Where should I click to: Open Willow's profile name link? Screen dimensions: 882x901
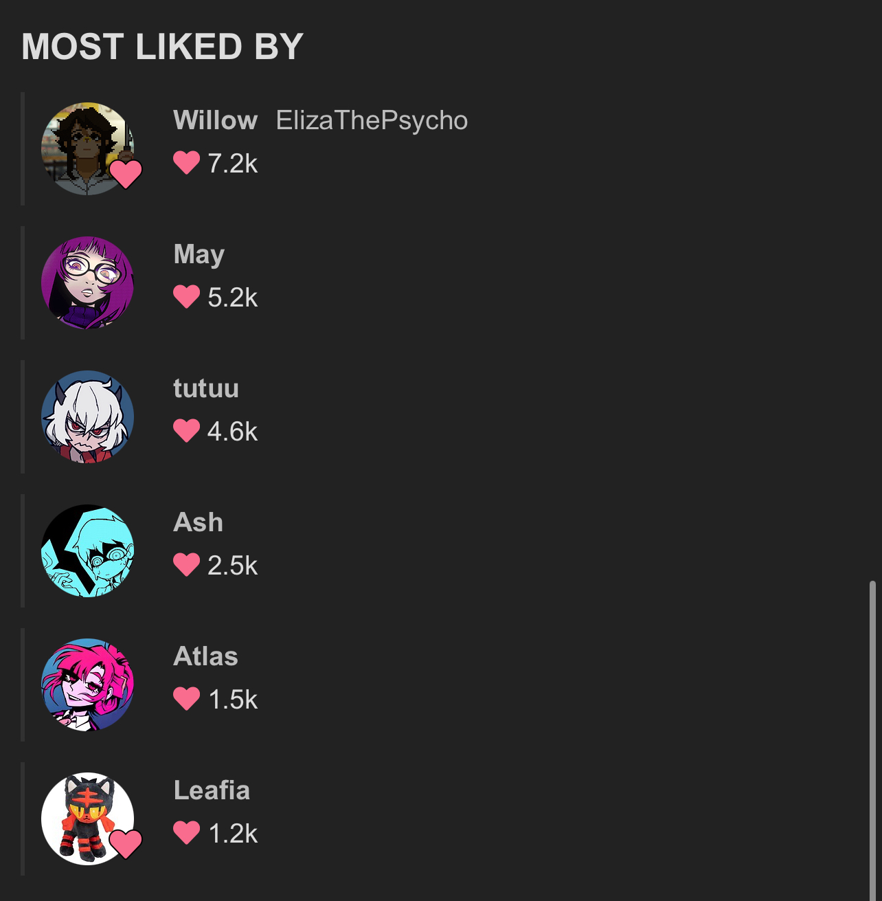215,120
